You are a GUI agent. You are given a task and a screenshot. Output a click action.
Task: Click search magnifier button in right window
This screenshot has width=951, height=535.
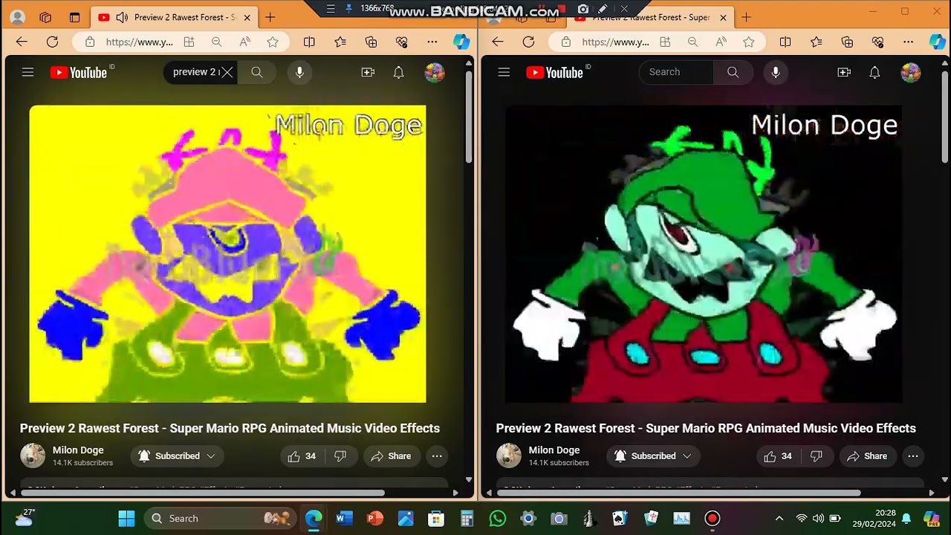pos(733,72)
